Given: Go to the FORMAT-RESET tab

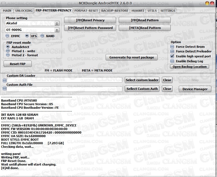Looking at the screenshot, I should [86, 11].
